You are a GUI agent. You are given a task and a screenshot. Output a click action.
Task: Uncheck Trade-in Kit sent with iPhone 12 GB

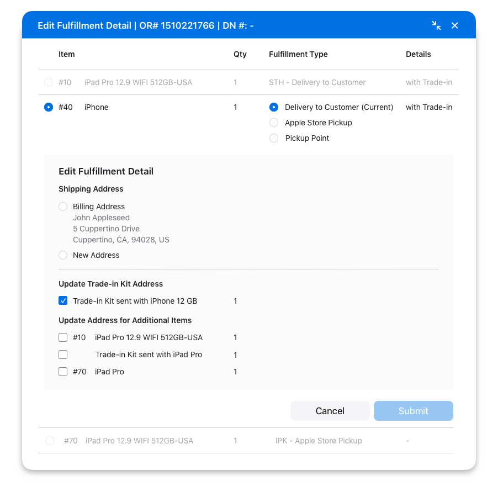(63, 301)
